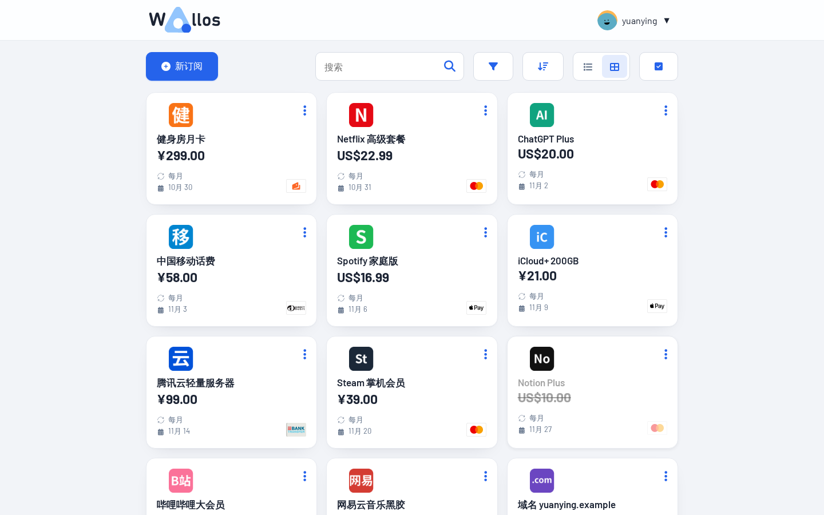Click the 10月 31 date on Netflix card

360,187
